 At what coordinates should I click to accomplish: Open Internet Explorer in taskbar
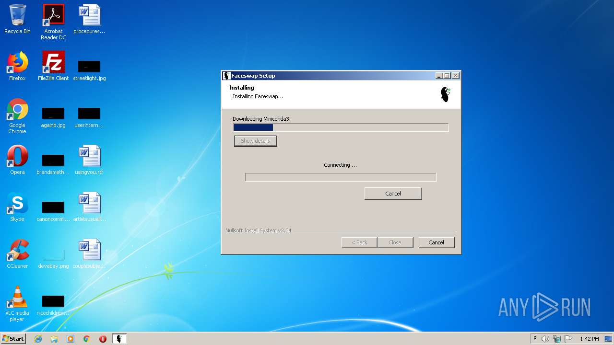(38, 339)
